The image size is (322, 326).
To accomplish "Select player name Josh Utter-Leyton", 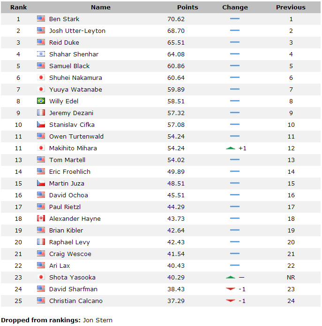I will 77,31.
